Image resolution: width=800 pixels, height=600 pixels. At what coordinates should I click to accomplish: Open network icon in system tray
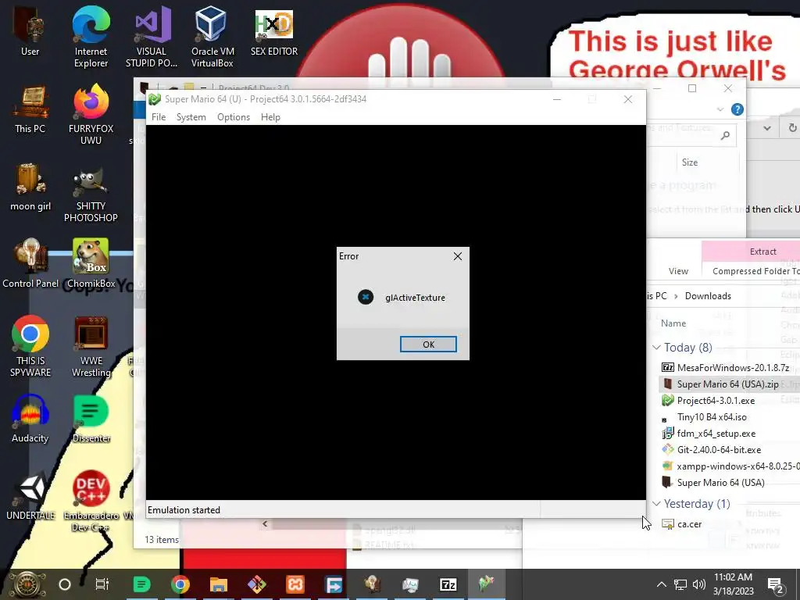[x=680, y=584]
